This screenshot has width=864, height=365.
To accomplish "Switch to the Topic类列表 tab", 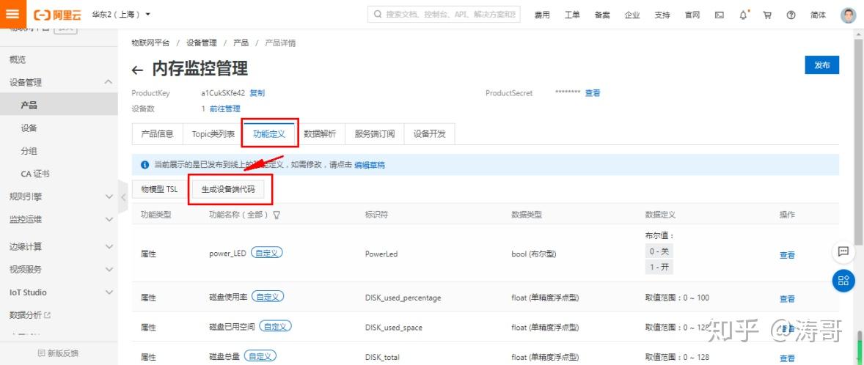I will pos(213,134).
